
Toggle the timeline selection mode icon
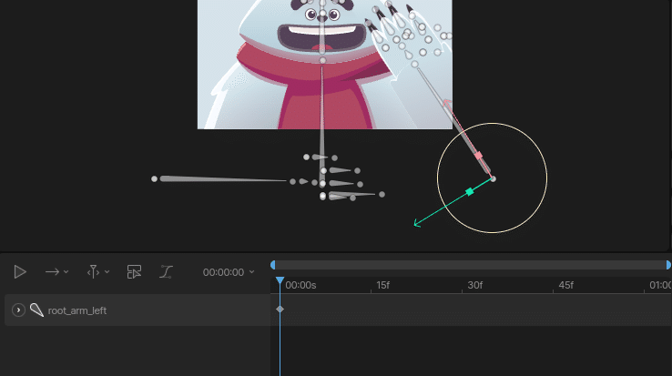tap(134, 272)
